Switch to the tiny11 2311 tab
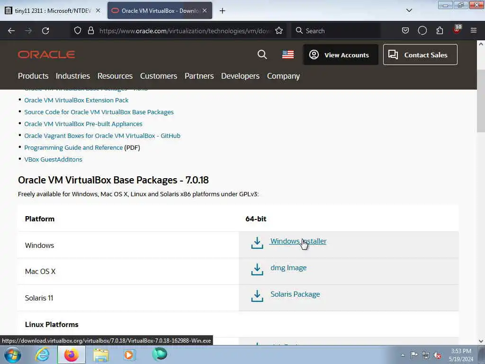Screen dimensions: 485x364 (x=53, y=10)
